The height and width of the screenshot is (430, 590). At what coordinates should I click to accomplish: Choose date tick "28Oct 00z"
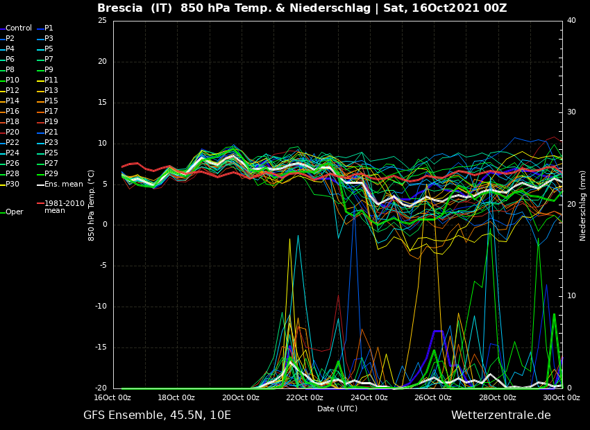[498, 397]
